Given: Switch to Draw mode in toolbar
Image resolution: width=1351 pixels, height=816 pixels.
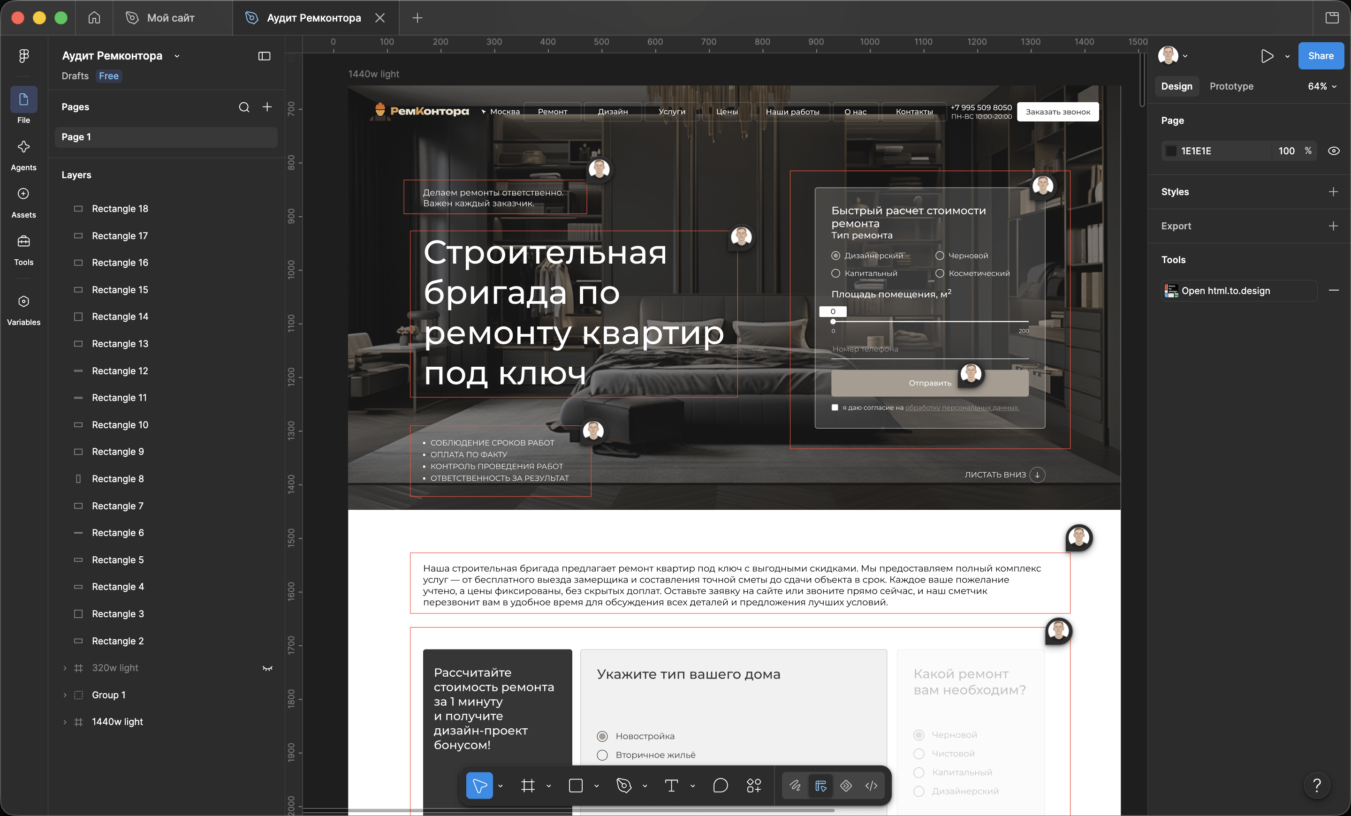Looking at the screenshot, I should tap(795, 786).
